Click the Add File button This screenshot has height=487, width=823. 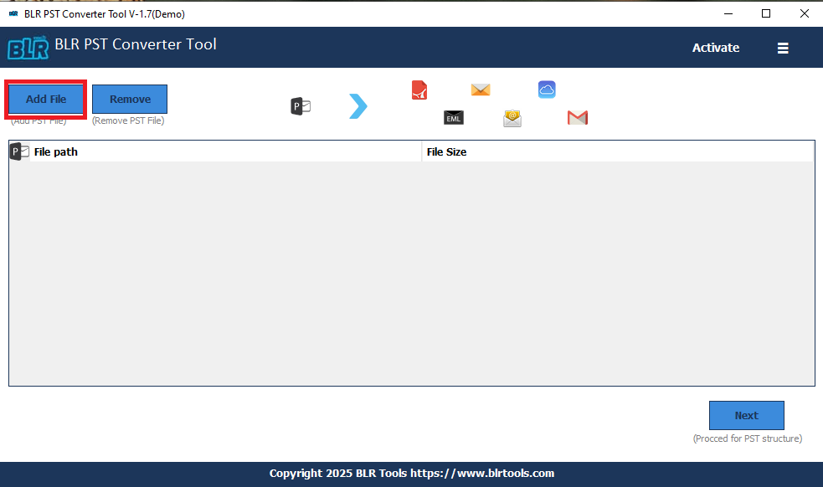click(45, 99)
